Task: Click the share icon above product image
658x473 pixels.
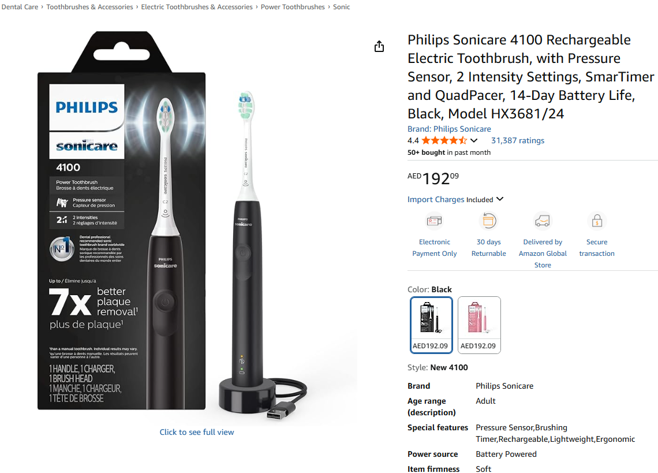Action: click(379, 46)
